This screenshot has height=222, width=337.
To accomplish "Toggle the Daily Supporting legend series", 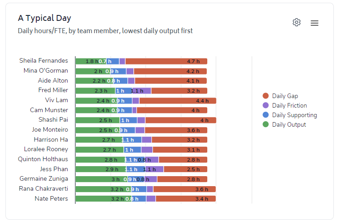I will [x=294, y=115].
